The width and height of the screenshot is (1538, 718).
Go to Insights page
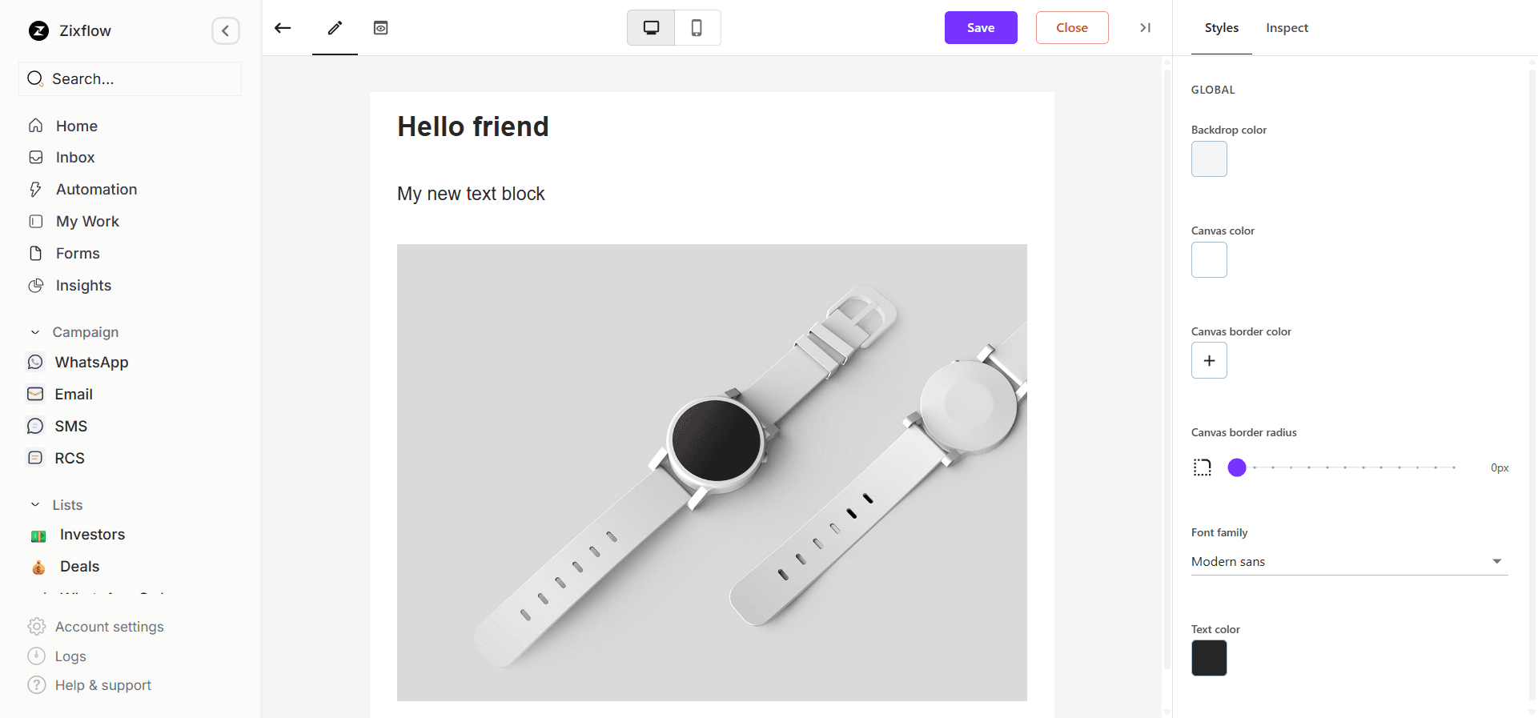point(83,286)
